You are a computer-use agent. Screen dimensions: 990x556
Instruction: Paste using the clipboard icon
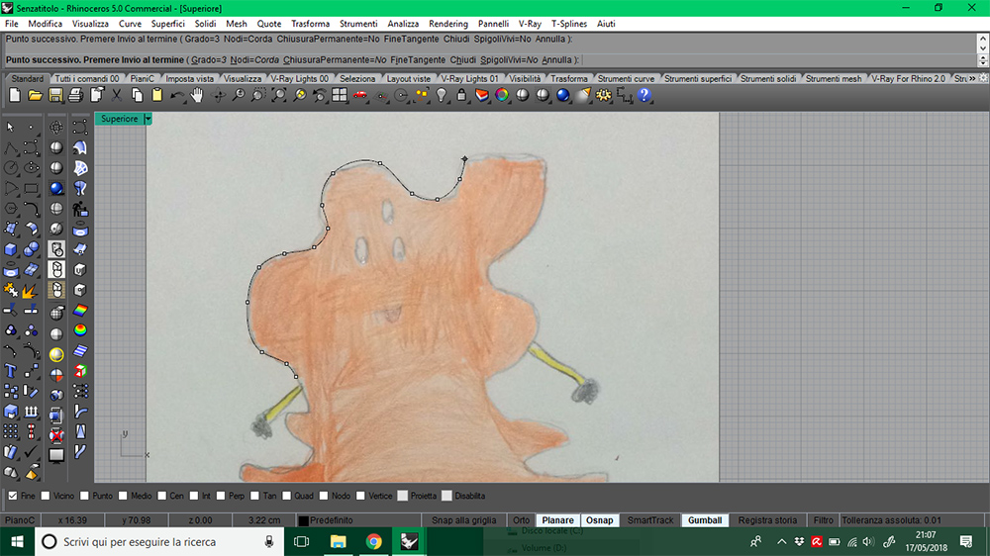[157, 95]
